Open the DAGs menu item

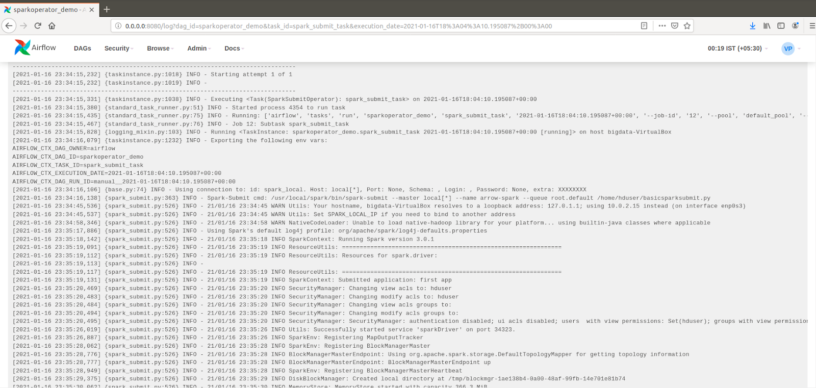(82, 48)
